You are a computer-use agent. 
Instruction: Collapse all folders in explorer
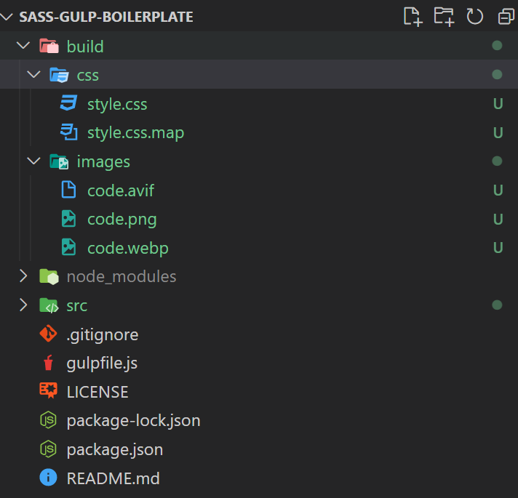pos(506,17)
